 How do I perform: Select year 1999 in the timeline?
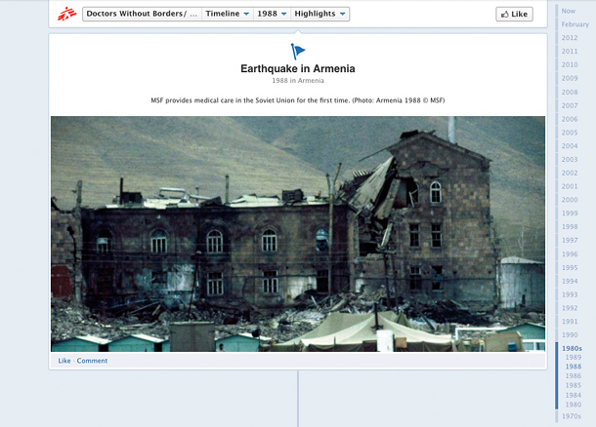570,213
